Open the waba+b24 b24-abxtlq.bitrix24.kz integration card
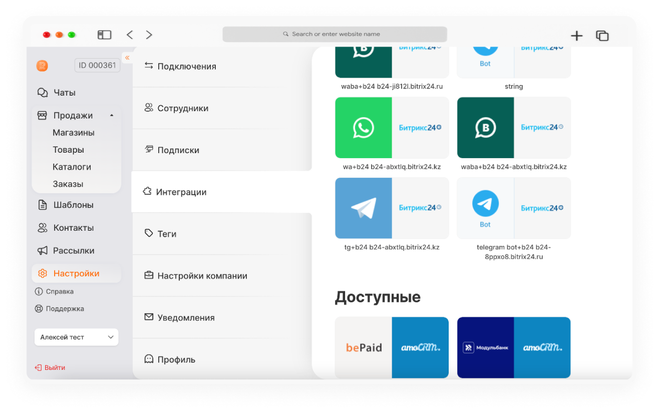This screenshot has width=659, height=413. tap(514, 128)
